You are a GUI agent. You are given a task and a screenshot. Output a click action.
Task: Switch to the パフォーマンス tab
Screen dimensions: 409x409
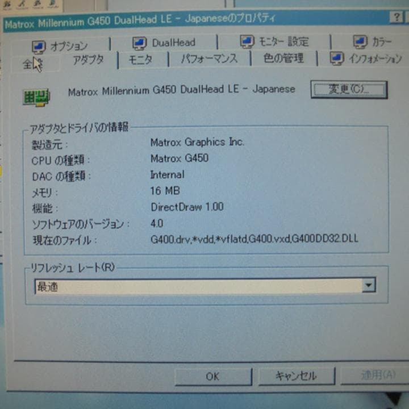coord(210,59)
